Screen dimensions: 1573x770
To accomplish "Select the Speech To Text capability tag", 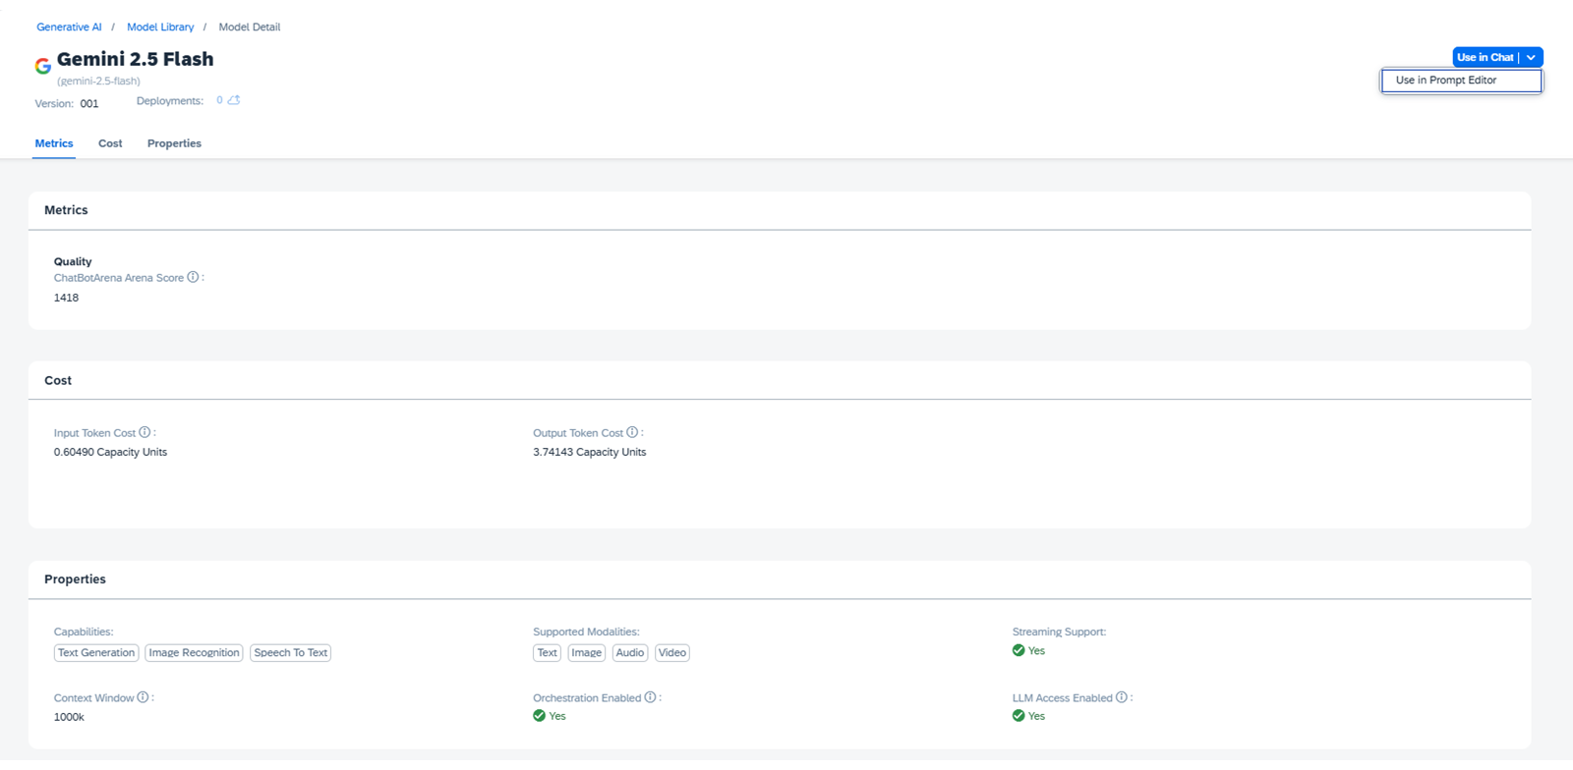I will (291, 653).
